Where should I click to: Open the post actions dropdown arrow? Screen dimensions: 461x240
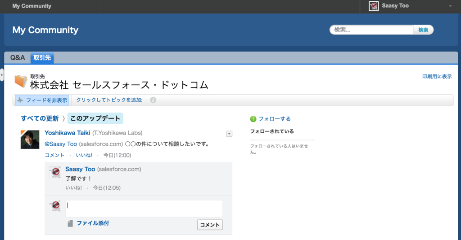pyautogui.click(x=229, y=134)
